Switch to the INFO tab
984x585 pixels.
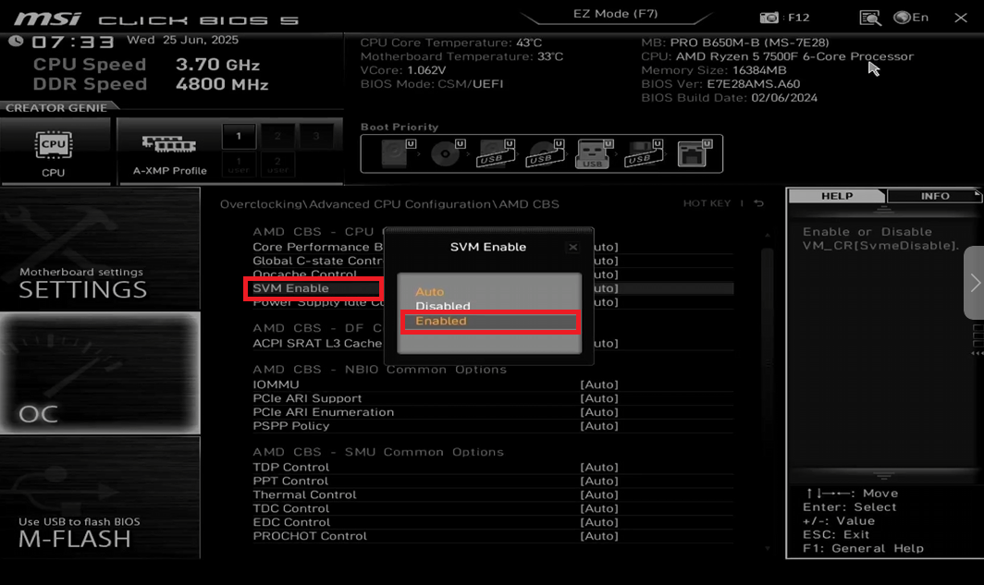(x=934, y=196)
